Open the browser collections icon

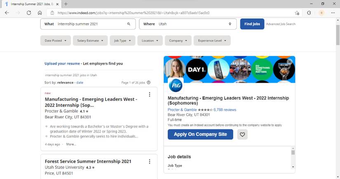coord(309,13)
